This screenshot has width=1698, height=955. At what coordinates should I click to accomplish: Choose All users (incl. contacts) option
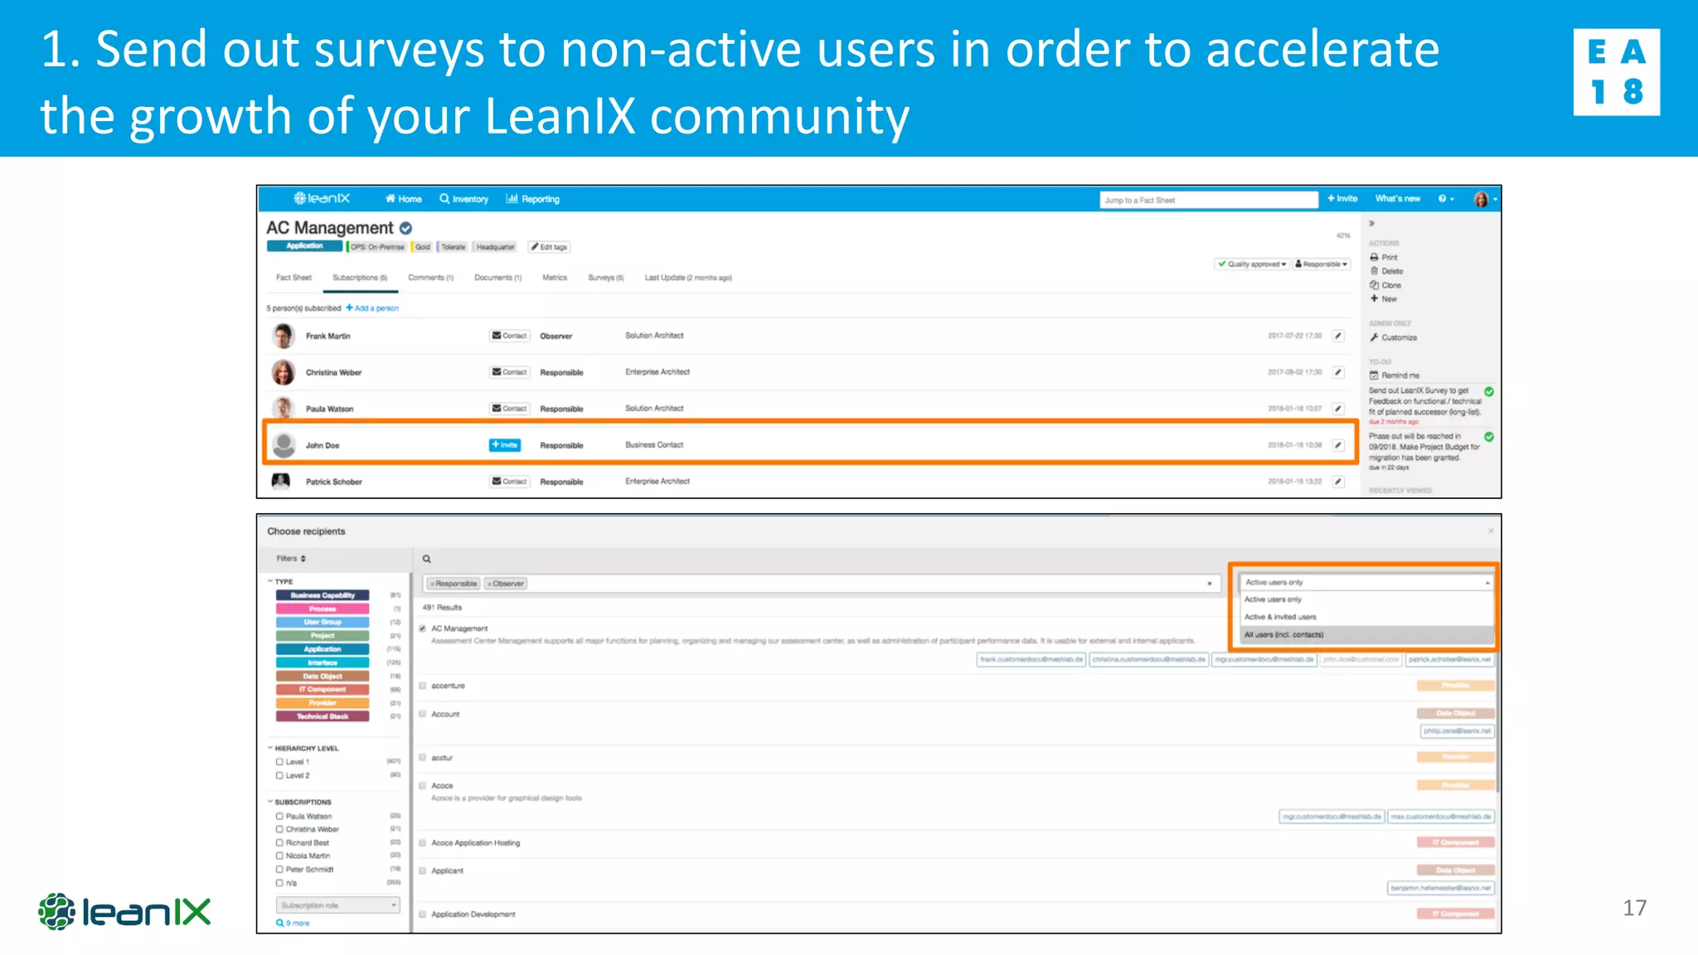point(1366,635)
